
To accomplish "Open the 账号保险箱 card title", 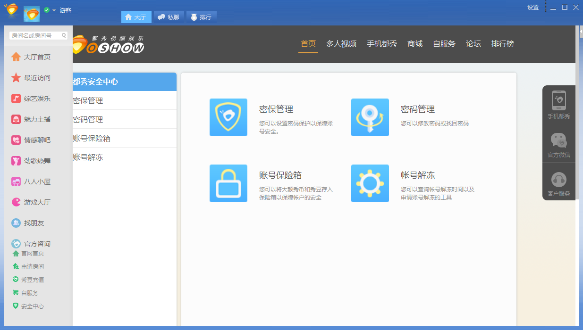I will [x=280, y=175].
